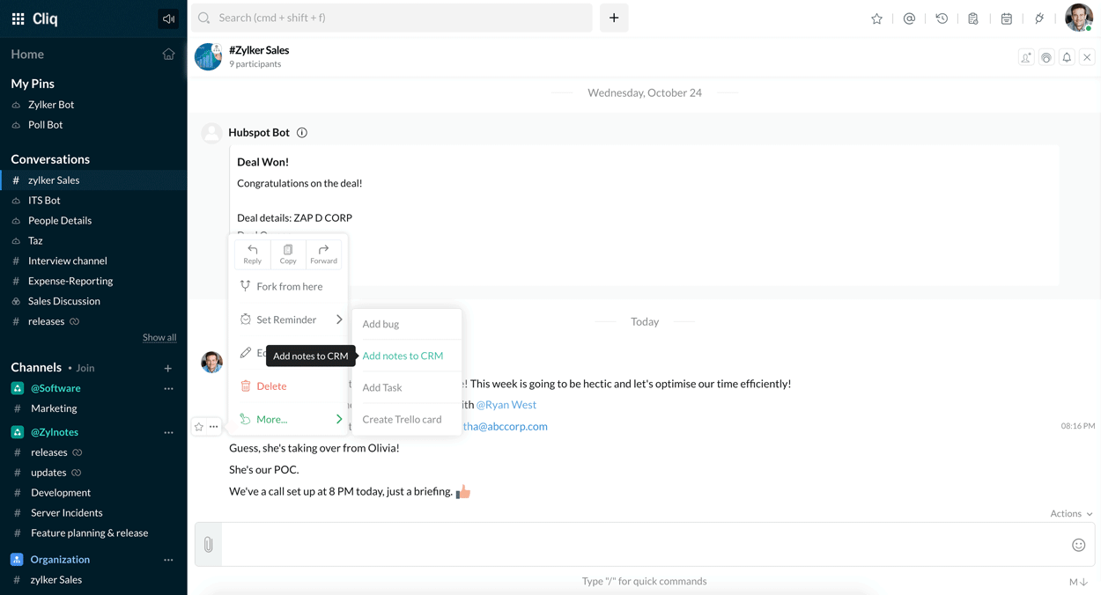
Task: Click the 9 participants text
Action: click(255, 64)
